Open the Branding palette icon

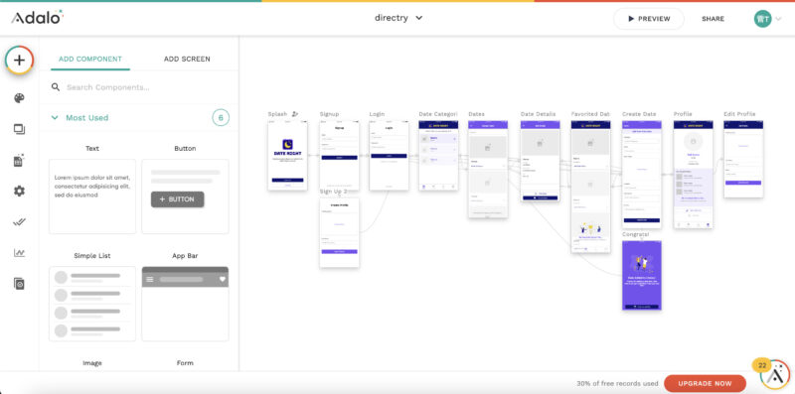click(x=19, y=98)
